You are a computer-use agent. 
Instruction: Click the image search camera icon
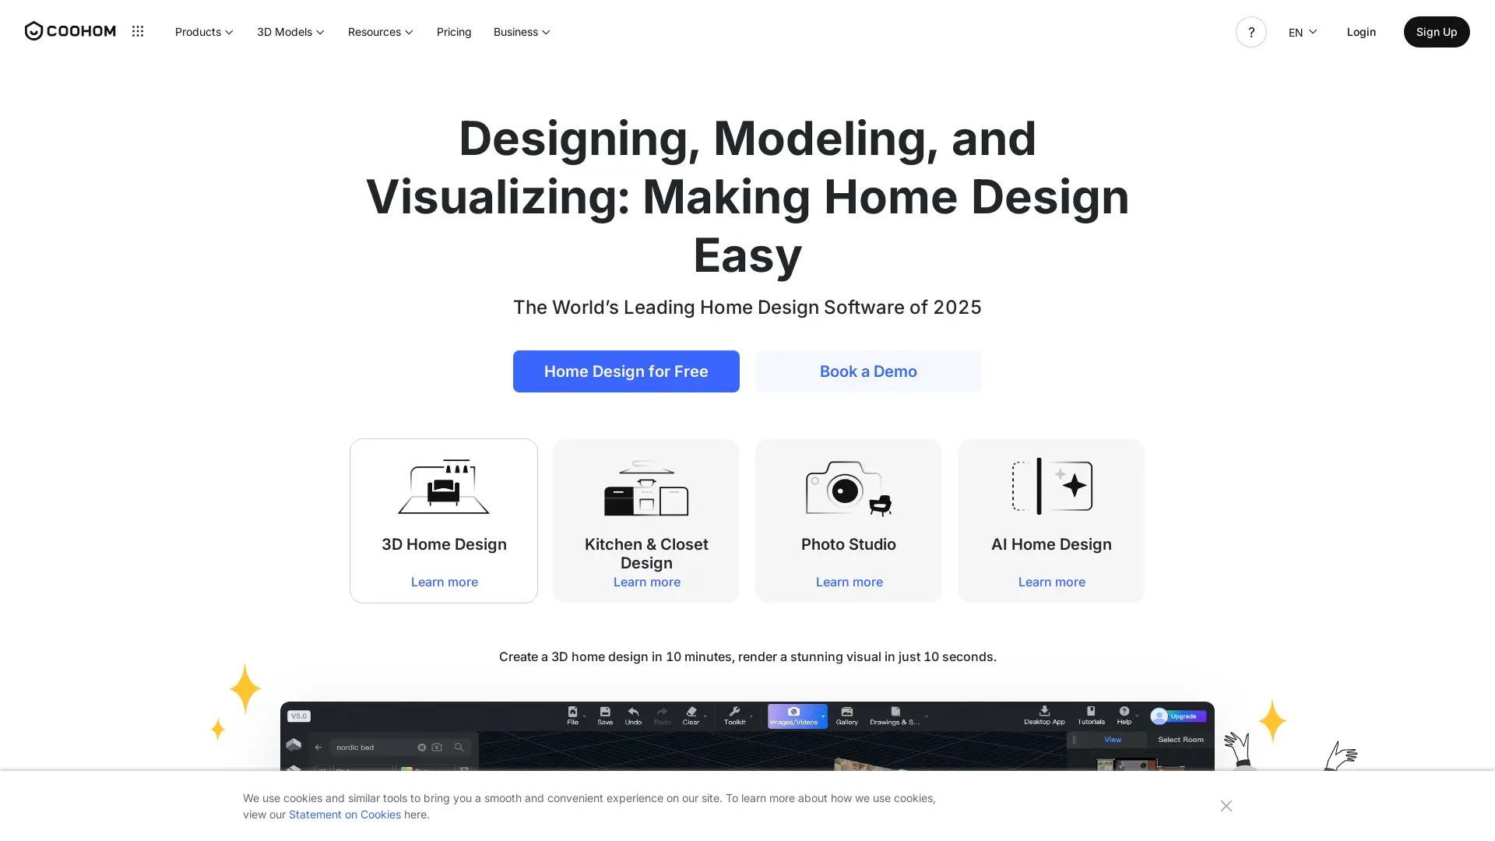point(437,748)
